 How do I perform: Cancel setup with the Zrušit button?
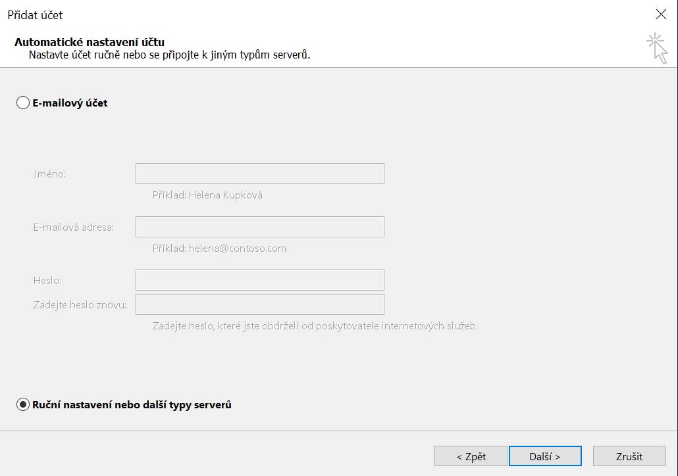coord(629,456)
